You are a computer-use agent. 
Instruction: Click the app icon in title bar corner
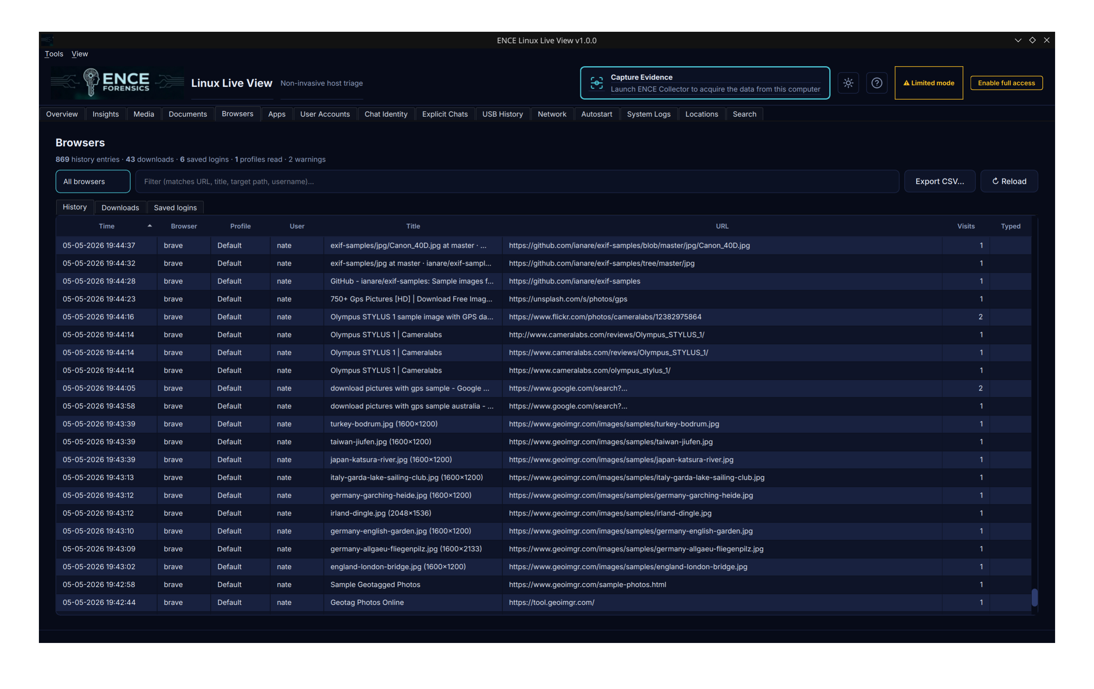[47, 40]
